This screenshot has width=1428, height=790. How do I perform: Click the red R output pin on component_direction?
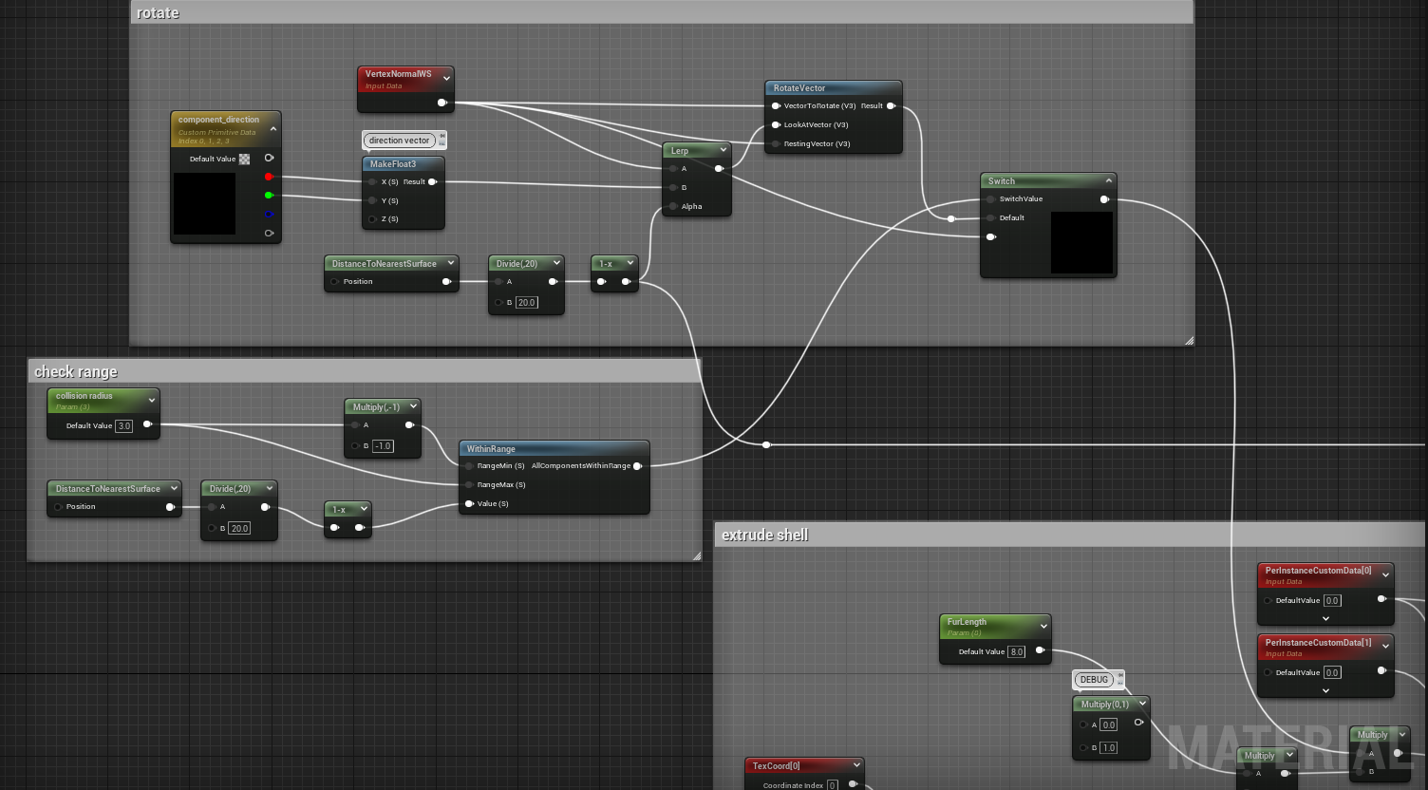(269, 177)
